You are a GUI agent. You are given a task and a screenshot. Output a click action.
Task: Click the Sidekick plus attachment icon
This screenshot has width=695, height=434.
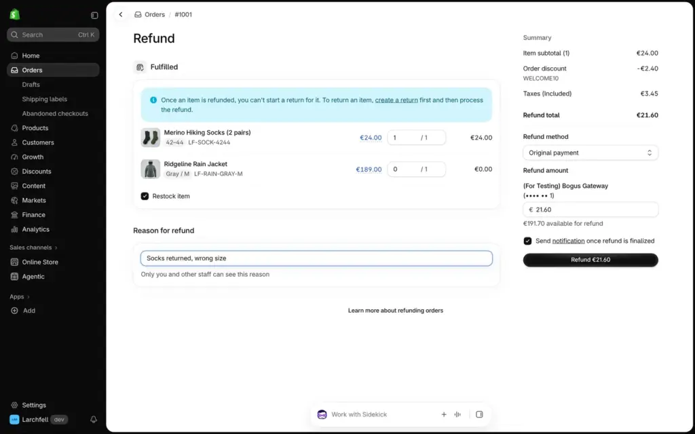444,414
